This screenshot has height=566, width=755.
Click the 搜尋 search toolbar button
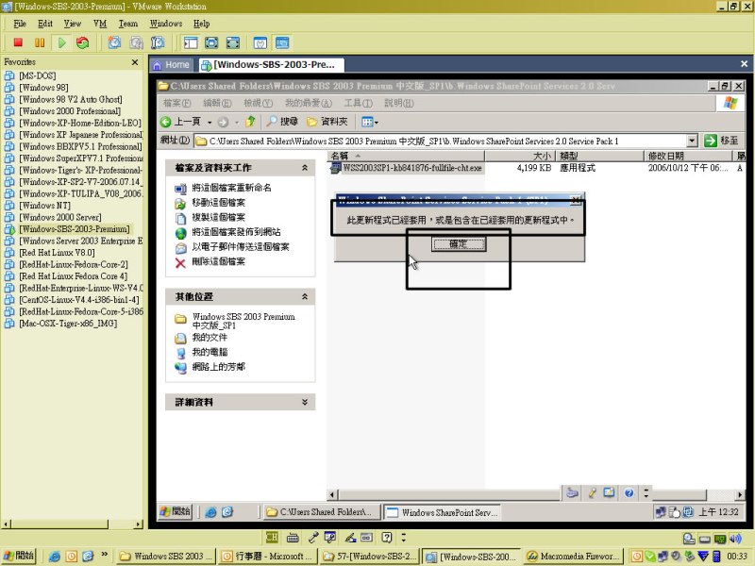coord(282,122)
